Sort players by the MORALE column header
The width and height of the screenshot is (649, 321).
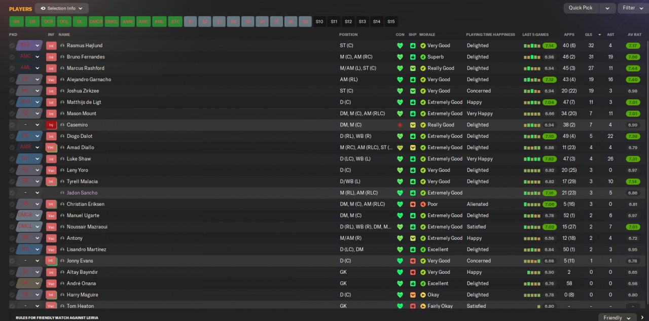point(427,34)
